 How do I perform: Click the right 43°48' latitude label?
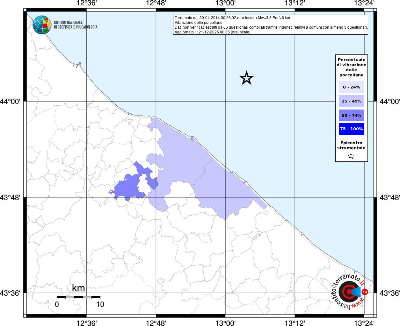[390, 197]
